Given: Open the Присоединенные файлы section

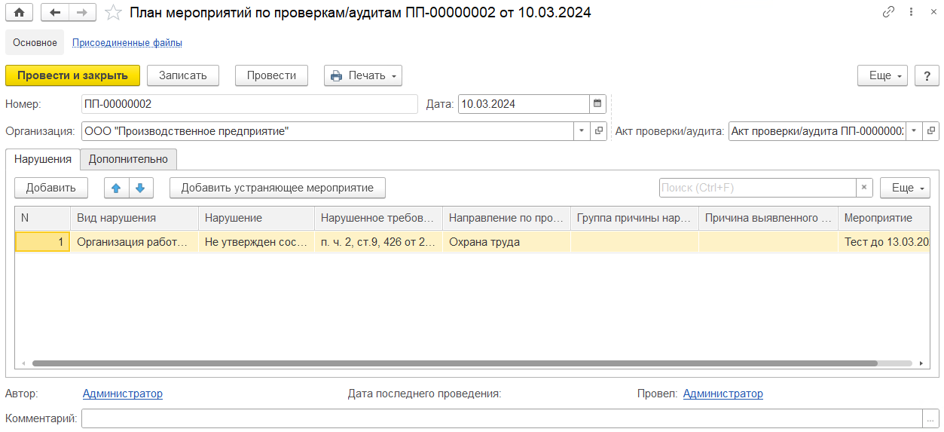Looking at the screenshot, I should [x=127, y=43].
